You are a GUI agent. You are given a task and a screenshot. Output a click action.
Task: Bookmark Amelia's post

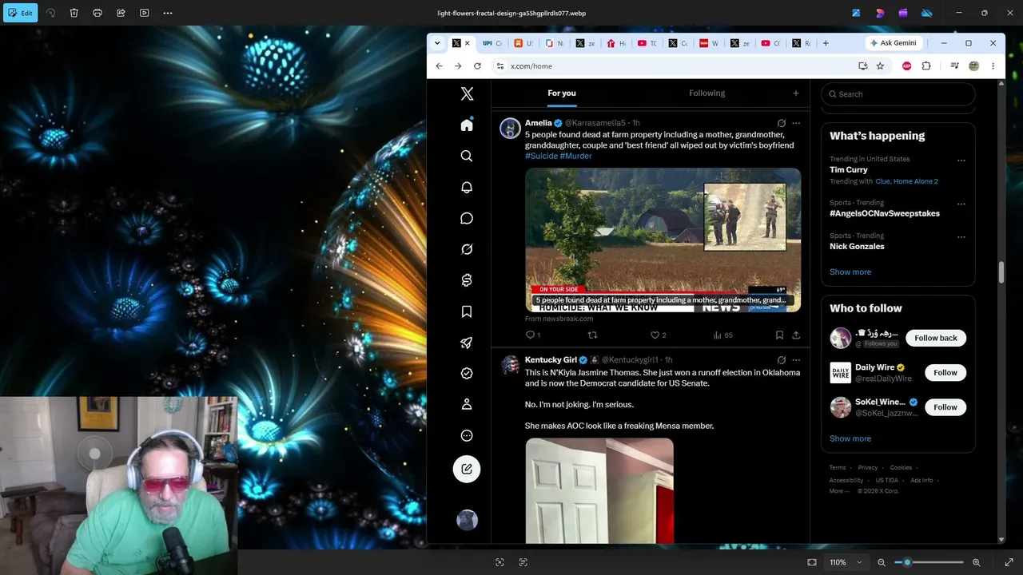click(779, 335)
